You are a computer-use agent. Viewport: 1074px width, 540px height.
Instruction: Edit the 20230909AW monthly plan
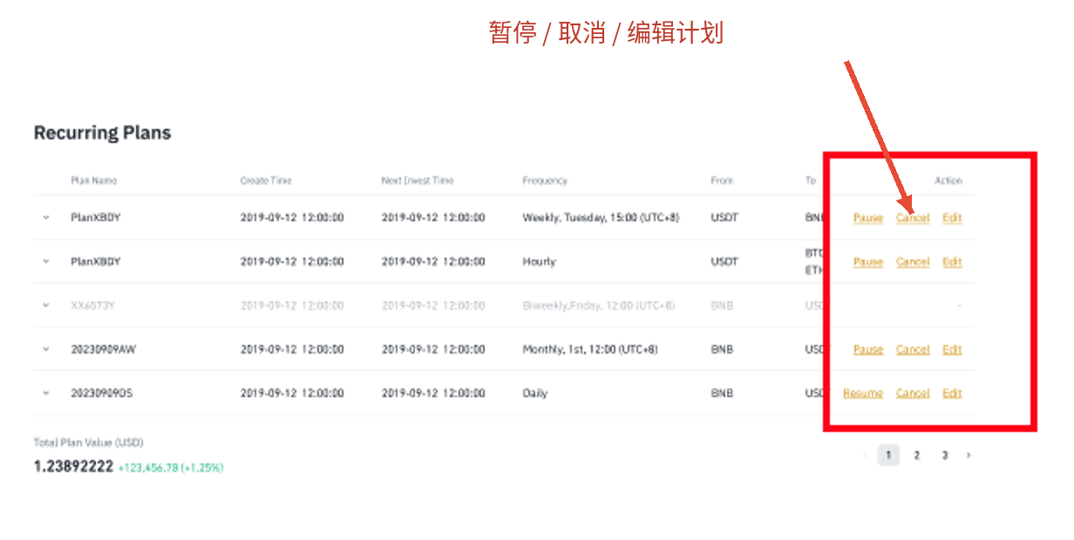(952, 349)
